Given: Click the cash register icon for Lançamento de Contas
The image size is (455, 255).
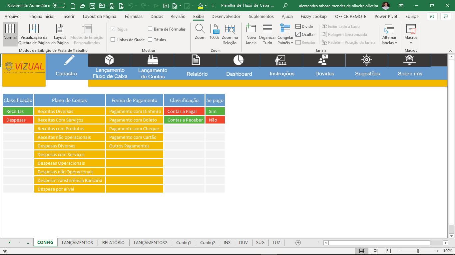Looking at the screenshot, I should 153,60.
